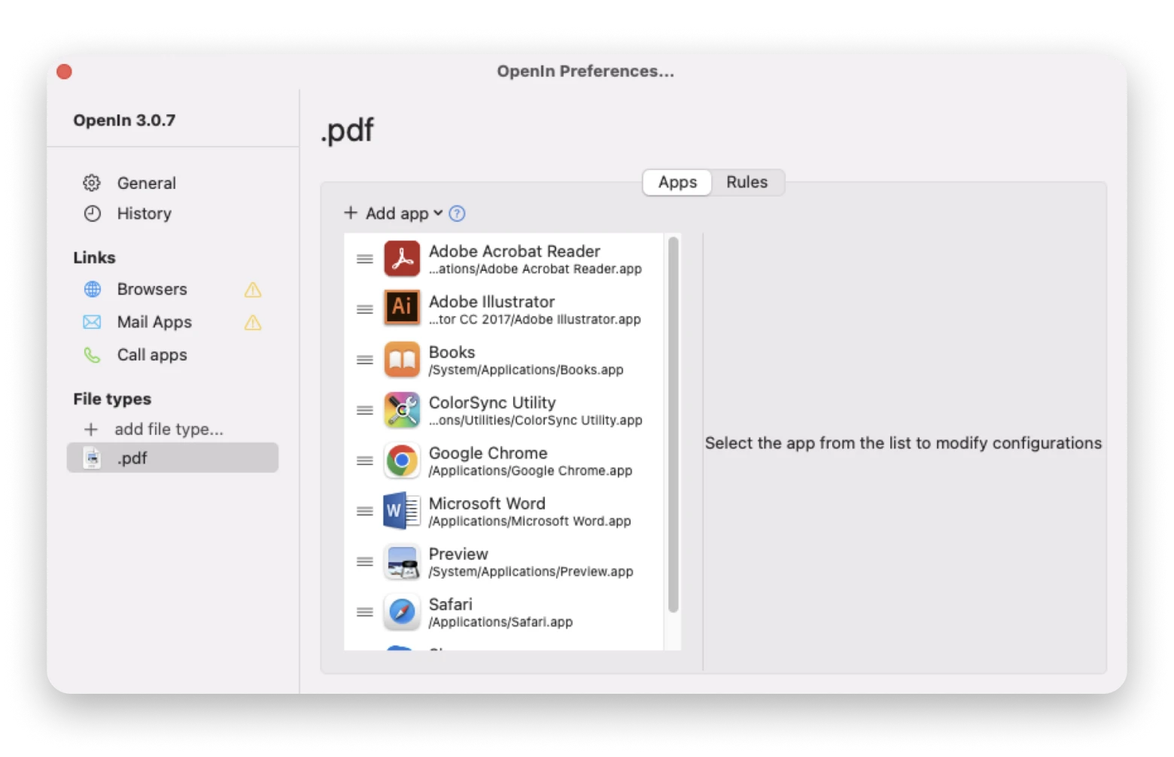Click the app list vertical scrollbar
This screenshot has width=1174, height=757.
point(673,425)
